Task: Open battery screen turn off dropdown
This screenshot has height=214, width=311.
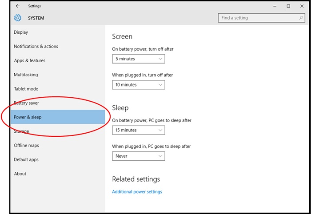Action: 138,59
